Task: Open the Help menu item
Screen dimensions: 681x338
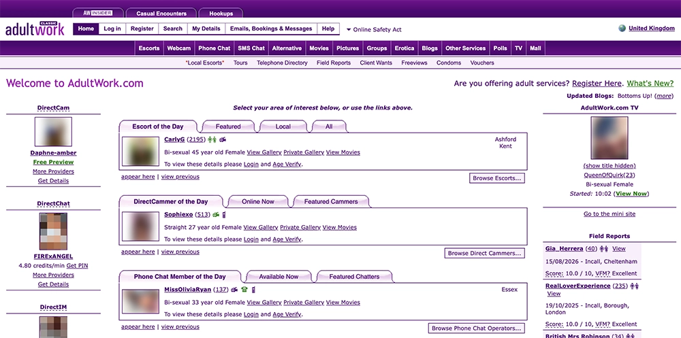Action: click(328, 29)
